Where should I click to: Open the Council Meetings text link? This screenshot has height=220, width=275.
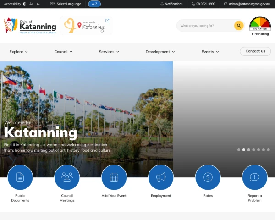[67, 198]
